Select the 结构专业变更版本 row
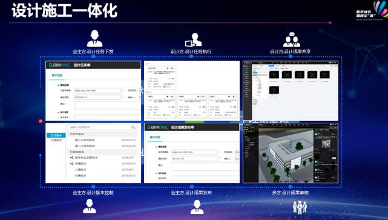The height and width of the screenshot is (220, 388). (102, 158)
